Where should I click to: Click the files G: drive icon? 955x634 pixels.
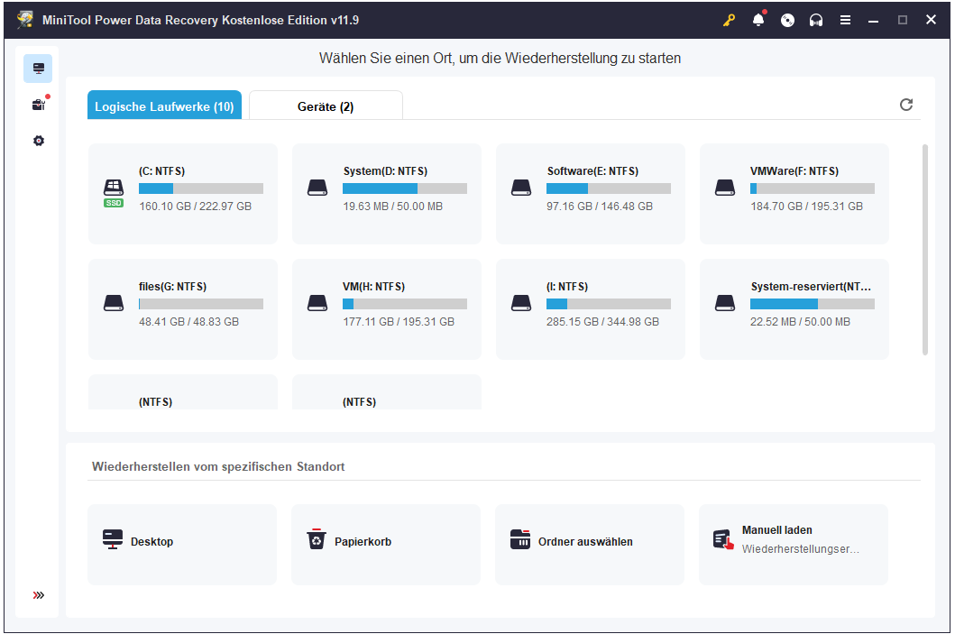(x=114, y=303)
